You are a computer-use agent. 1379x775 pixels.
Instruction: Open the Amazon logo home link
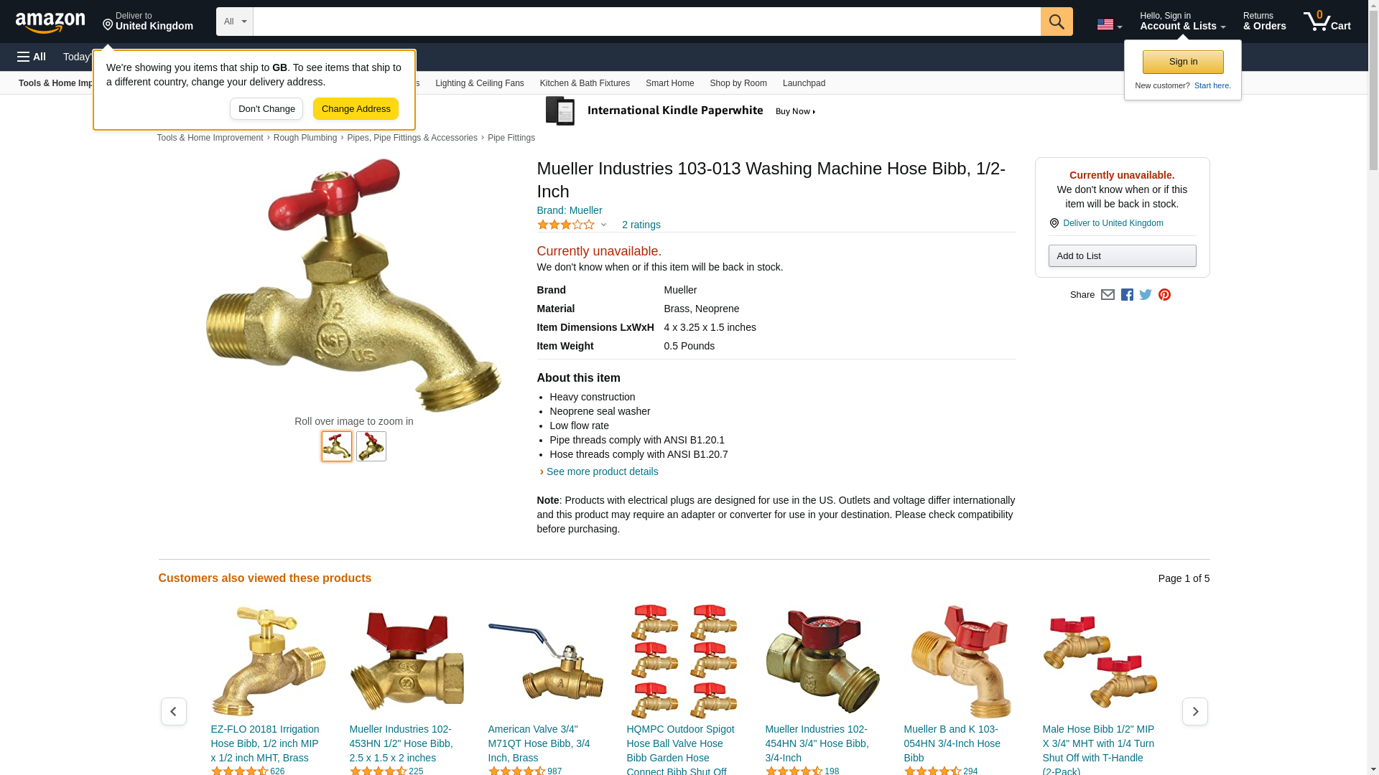point(50,22)
